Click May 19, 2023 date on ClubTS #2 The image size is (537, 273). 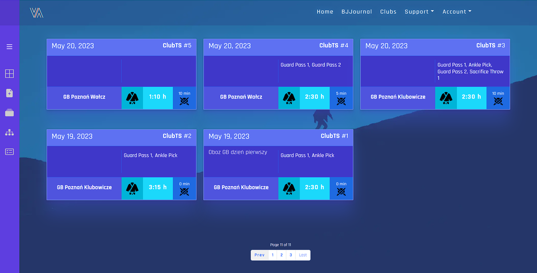[72, 137]
